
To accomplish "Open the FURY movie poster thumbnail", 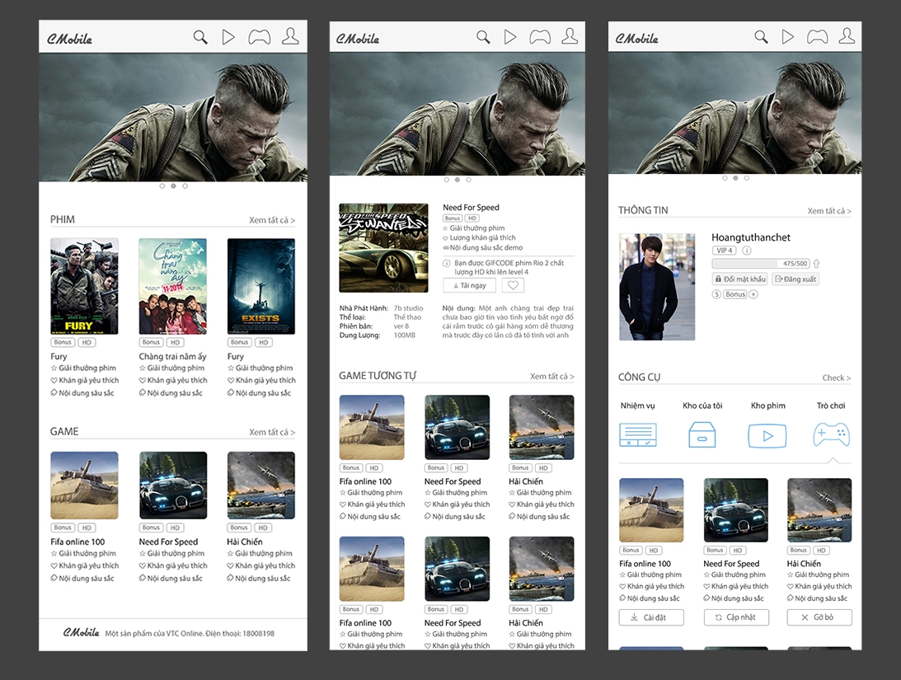I will click(x=84, y=286).
